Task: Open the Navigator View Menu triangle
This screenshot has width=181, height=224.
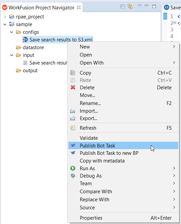Action: click(x=140, y=6)
